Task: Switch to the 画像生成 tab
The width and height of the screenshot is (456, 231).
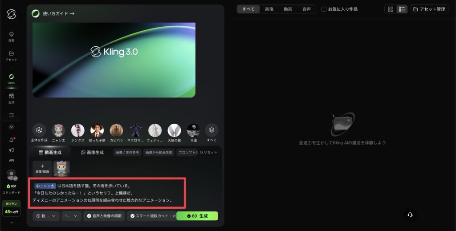Action: [92, 152]
